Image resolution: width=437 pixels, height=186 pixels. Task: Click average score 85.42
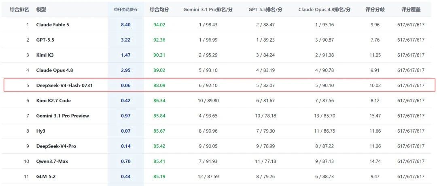coord(159,146)
